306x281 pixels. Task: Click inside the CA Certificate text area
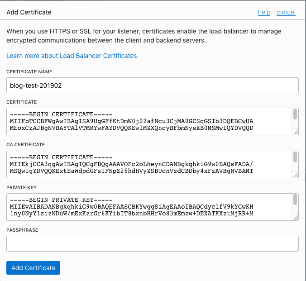149,164
